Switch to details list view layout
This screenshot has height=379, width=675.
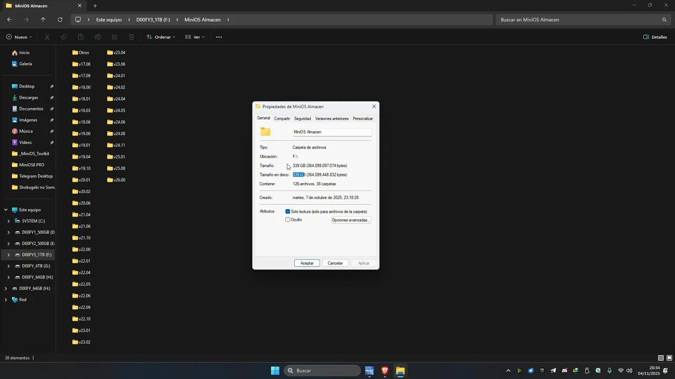point(661,358)
